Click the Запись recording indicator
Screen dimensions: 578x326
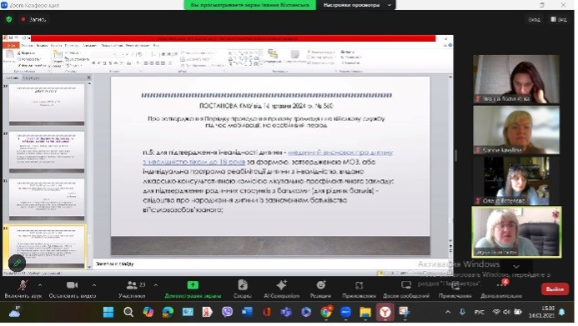coord(34,19)
